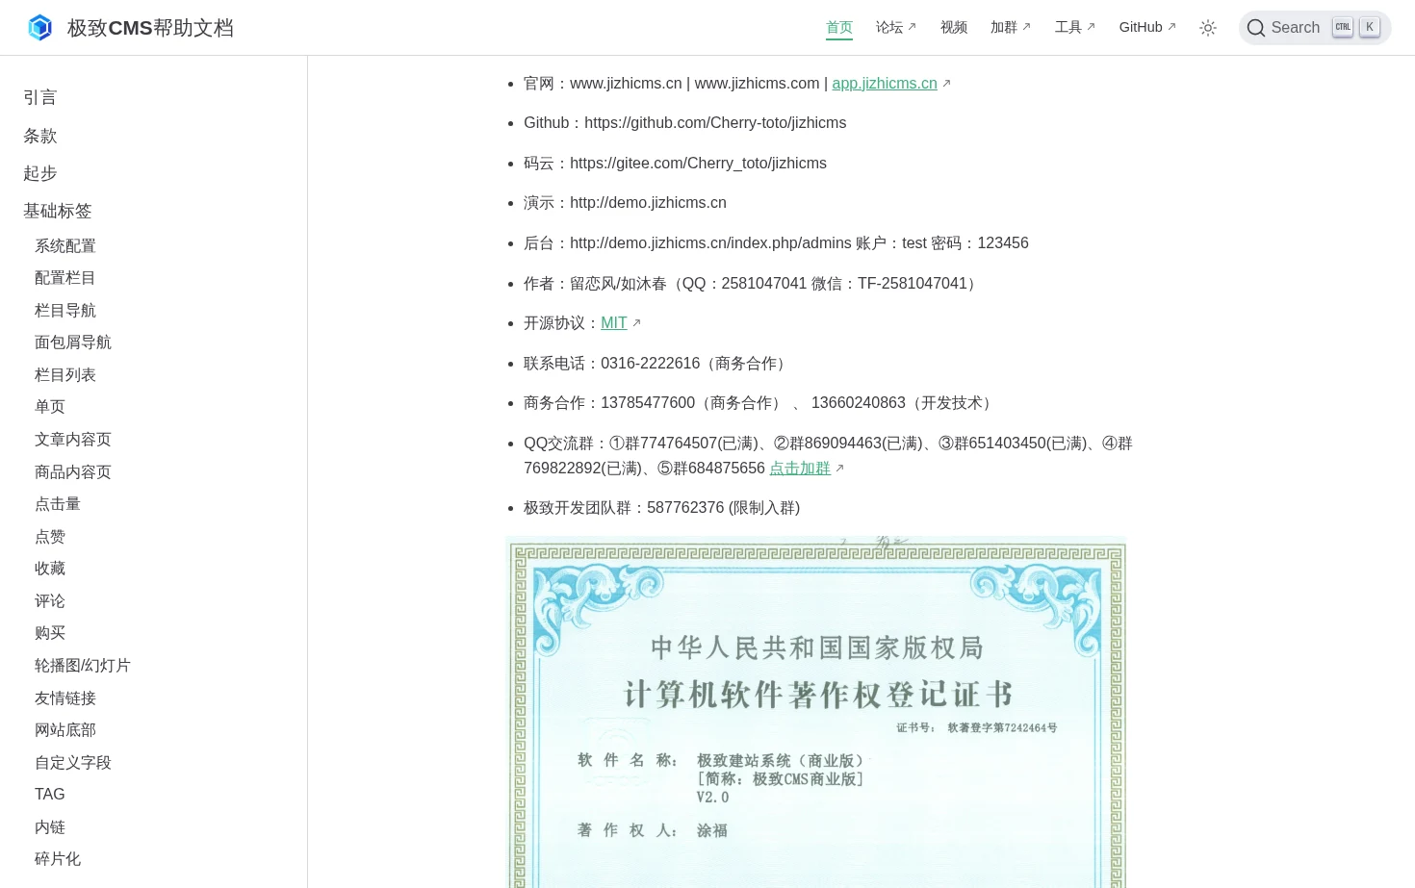Open the 收藏 sidebar page
The width and height of the screenshot is (1415, 888).
coord(50,569)
